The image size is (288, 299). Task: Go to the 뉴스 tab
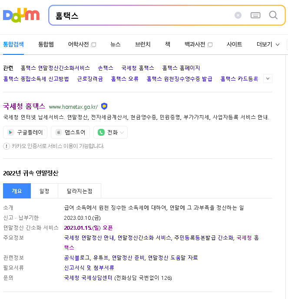point(116,44)
